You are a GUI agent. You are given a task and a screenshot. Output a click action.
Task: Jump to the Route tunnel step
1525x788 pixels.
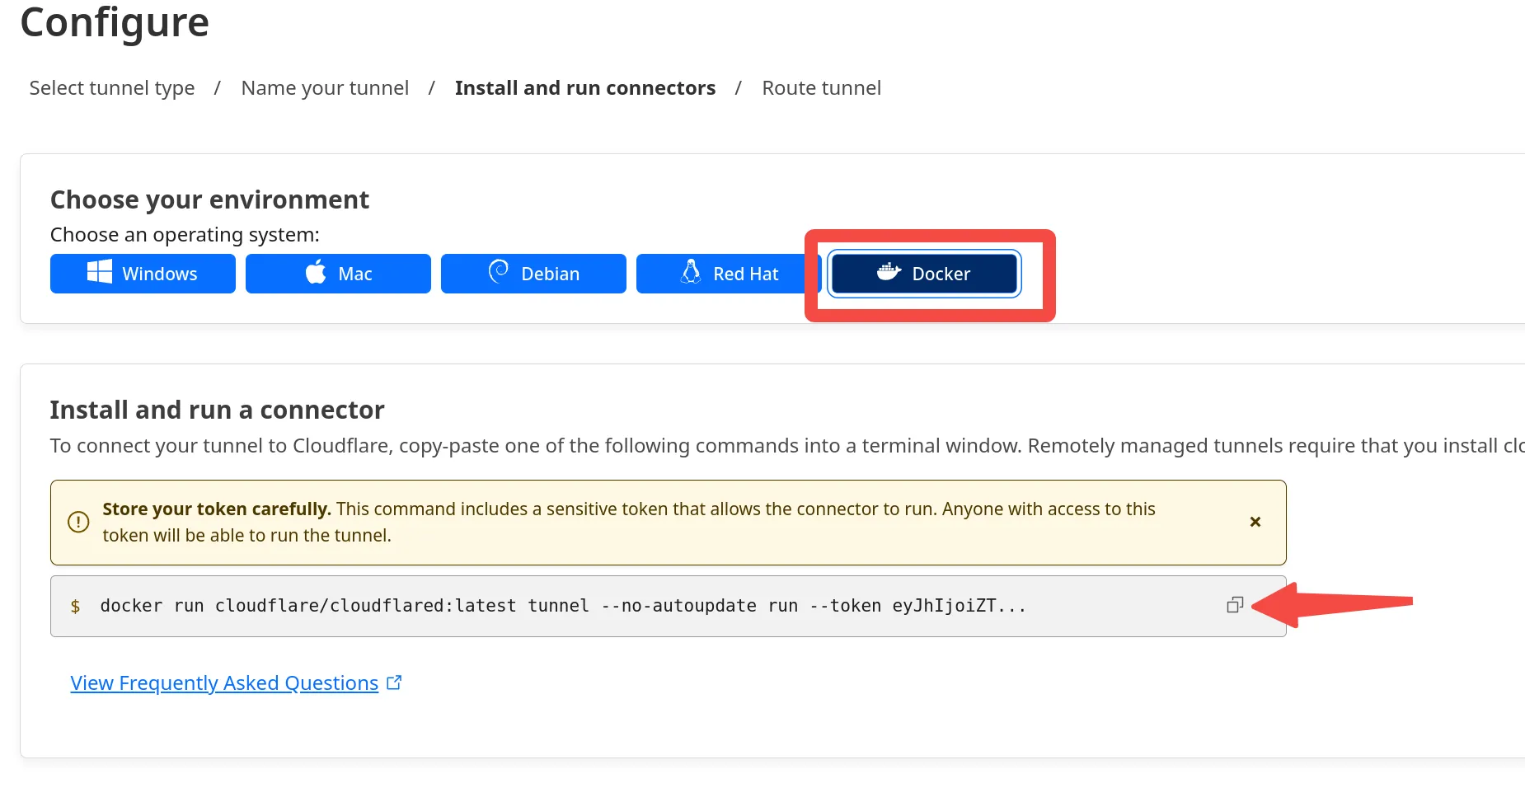point(821,88)
